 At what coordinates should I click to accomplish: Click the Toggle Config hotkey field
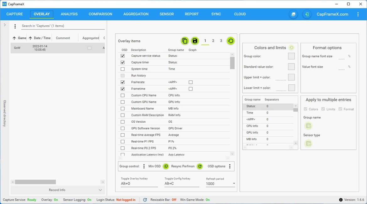coord(182,184)
